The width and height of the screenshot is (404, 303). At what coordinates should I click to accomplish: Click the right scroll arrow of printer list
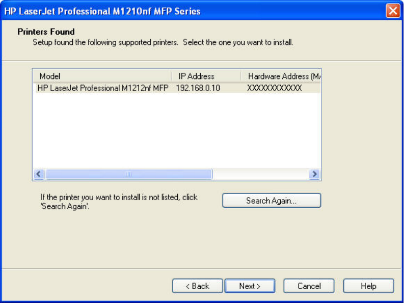pos(314,174)
